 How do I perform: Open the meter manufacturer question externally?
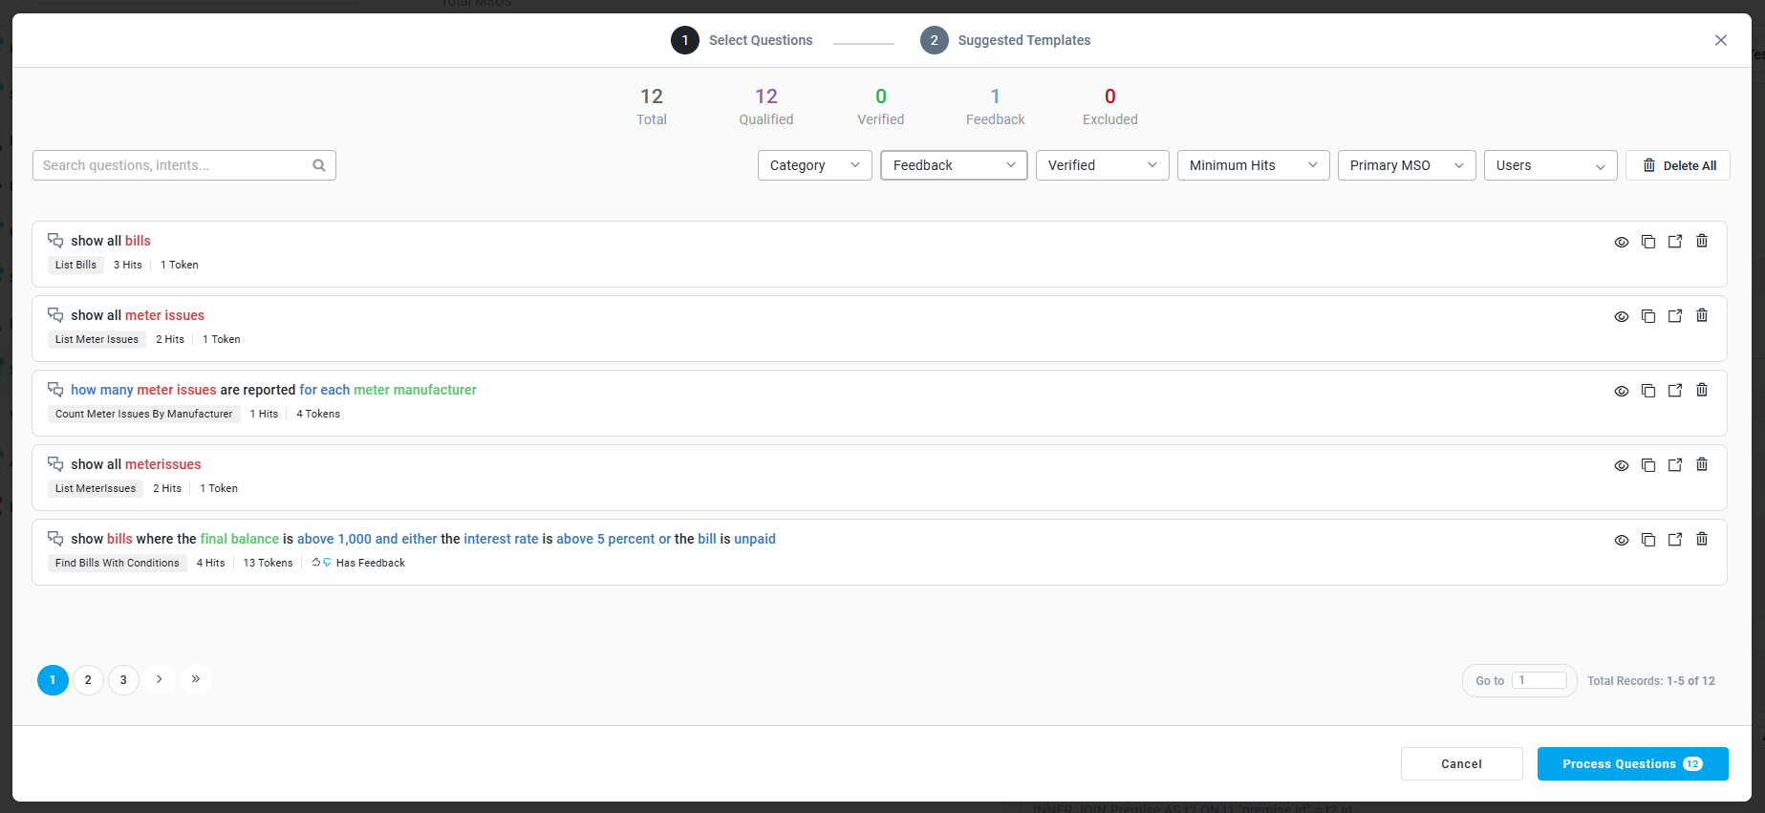(1675, 391)
